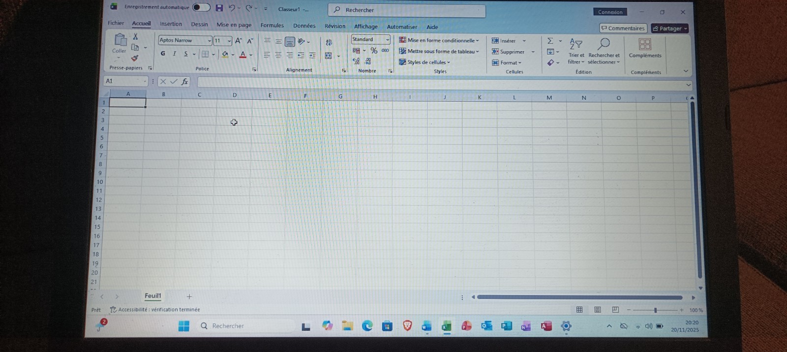The image size is (787, 352).
Task: Increase font size with larger A icon
Action: click(239, 41)
